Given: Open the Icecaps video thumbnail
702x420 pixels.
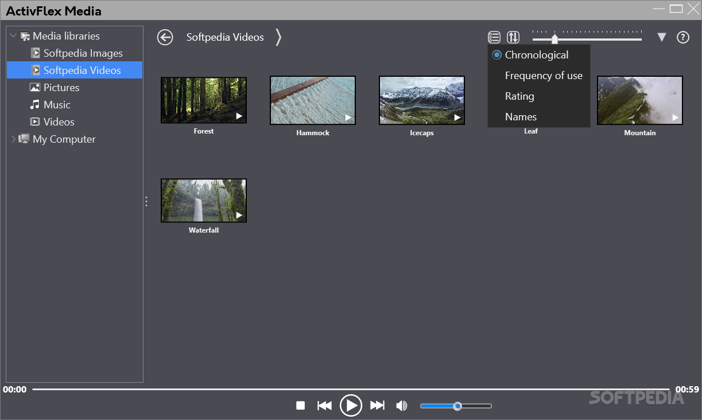Looking at the screenshot, I should coord(422,100).
